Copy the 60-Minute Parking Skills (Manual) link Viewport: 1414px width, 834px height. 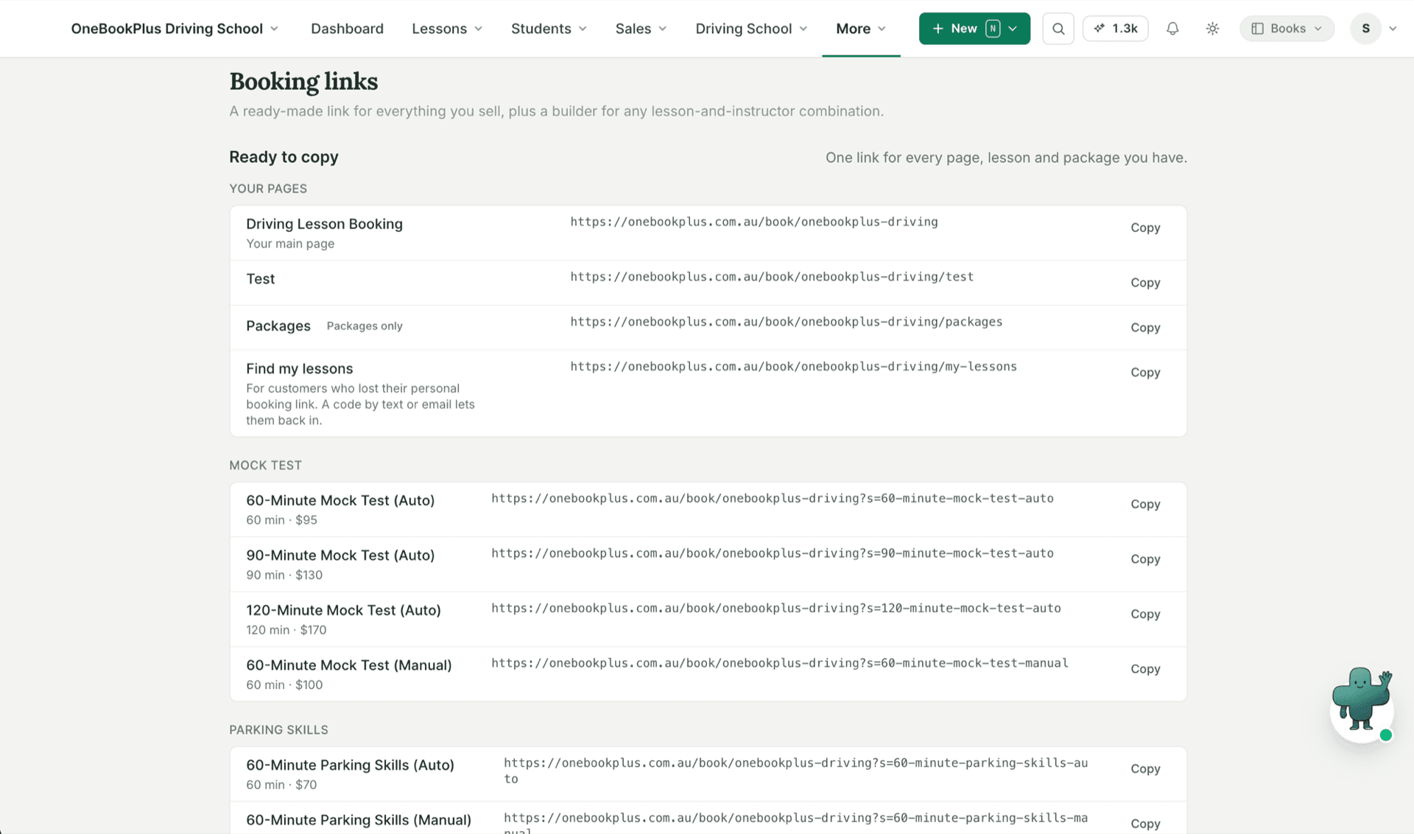coord(1145,824)
